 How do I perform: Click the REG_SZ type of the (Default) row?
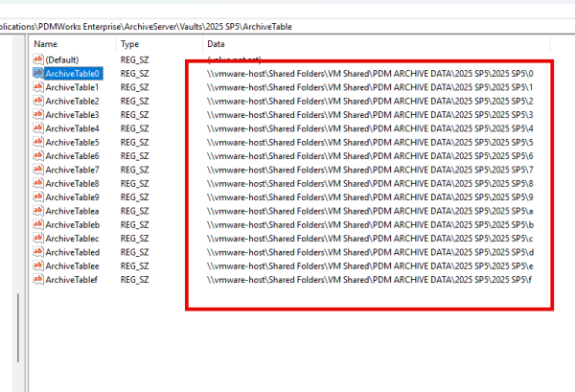pyautogui.click(x=134, y=59)
